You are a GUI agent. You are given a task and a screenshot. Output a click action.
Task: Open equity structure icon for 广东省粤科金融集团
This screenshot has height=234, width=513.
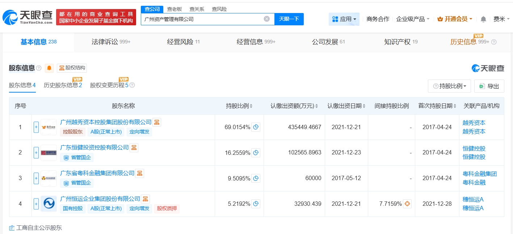(x=140, y=173)
